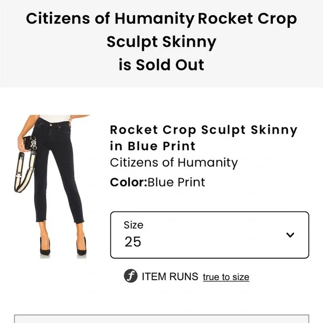Click "Sculpt Skinny" in the banner heading
The height and width of the screenshot is (323, 323).
[x=161, y=42]
